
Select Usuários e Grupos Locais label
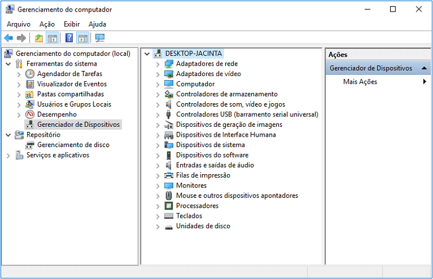(74, 104)
